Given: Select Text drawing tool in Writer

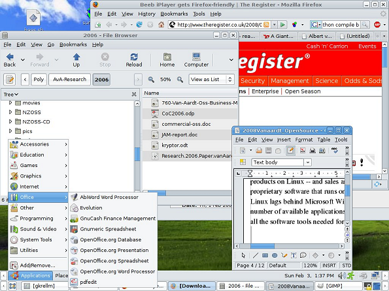Looking at the screenshot, I should pos(294,255).
